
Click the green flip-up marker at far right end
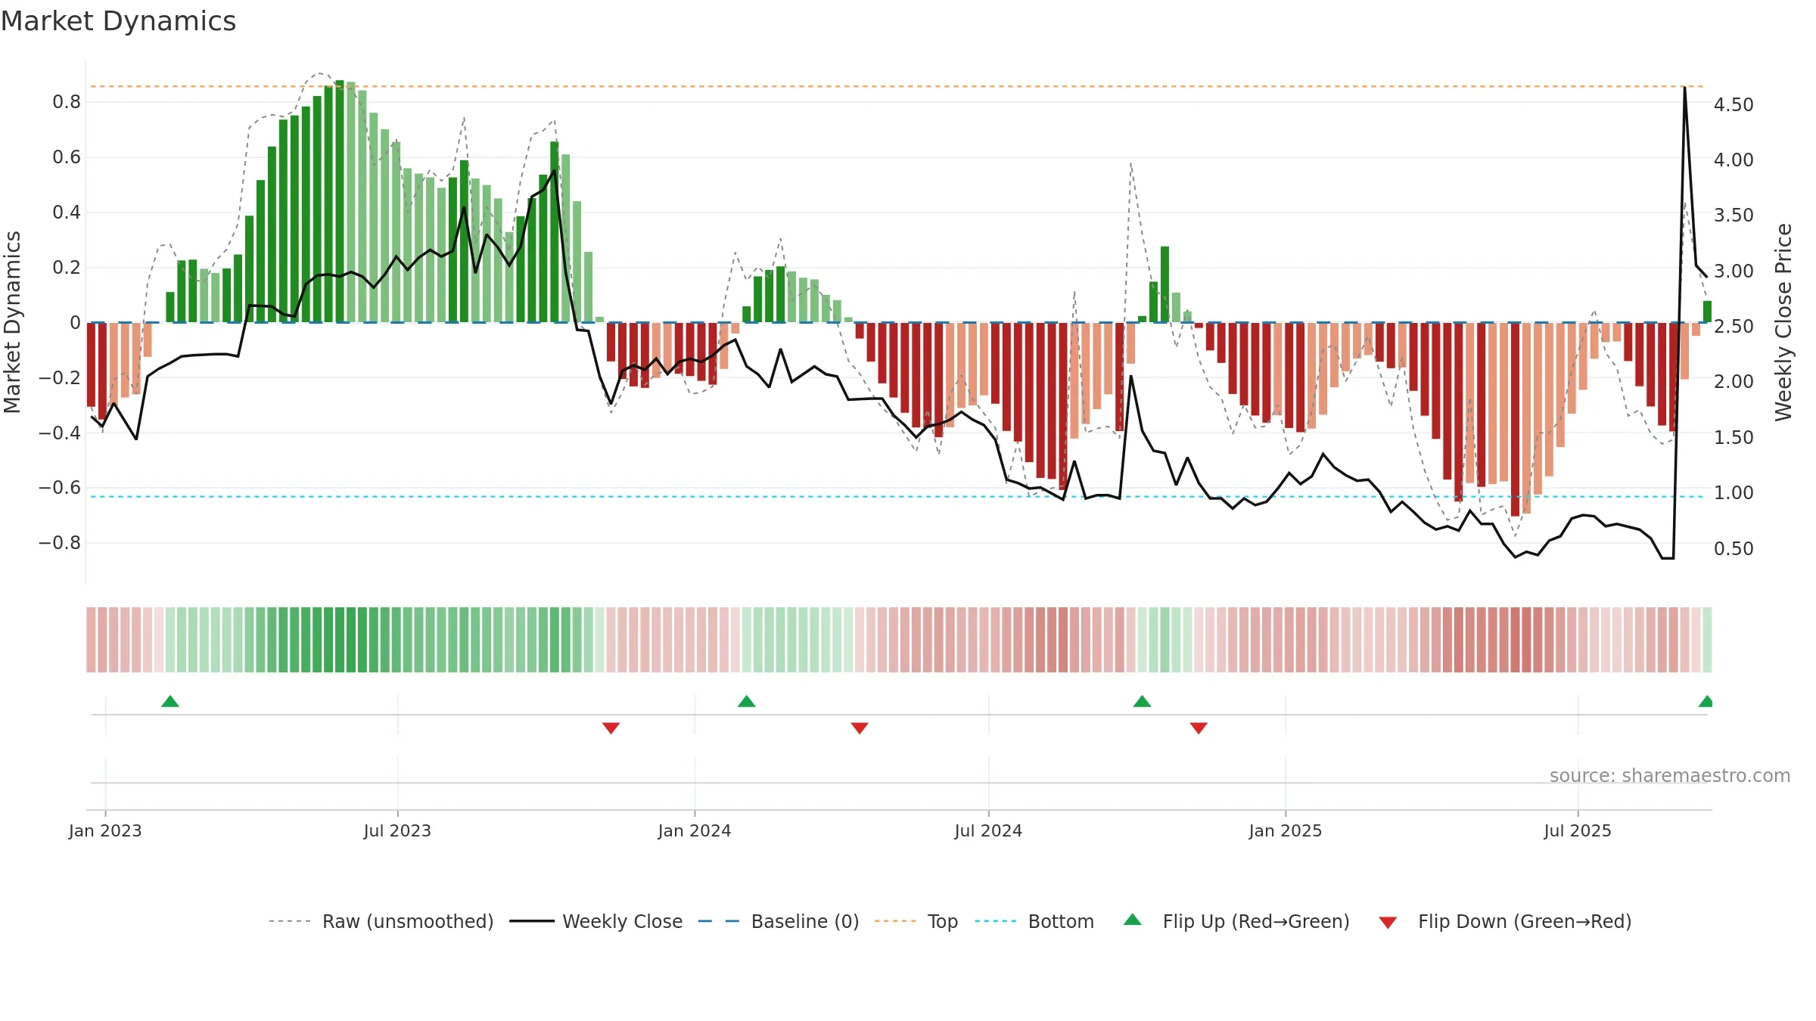(1706, 701)
